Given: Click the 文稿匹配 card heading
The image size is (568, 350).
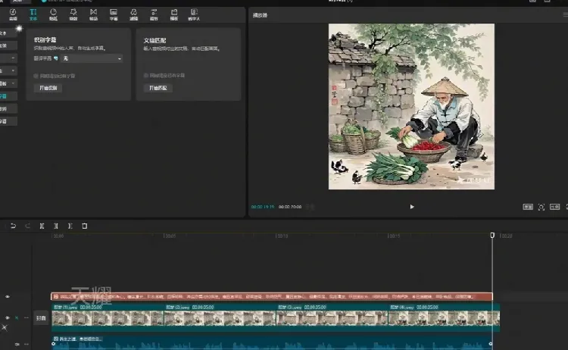Looking at the screenshot, I should click(154, 40).
